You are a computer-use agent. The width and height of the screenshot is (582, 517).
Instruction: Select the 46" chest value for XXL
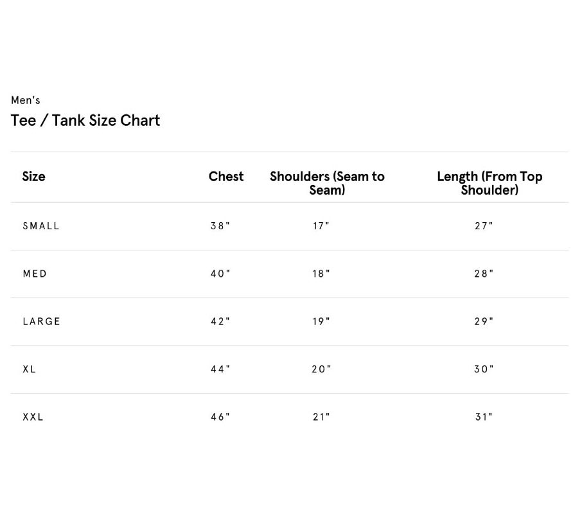tap(220, 417)
